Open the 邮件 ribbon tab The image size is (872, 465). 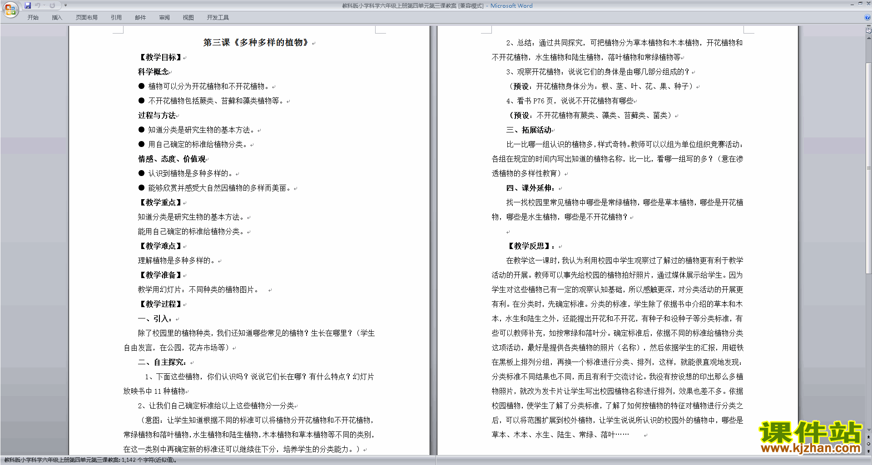click(140, 18)
